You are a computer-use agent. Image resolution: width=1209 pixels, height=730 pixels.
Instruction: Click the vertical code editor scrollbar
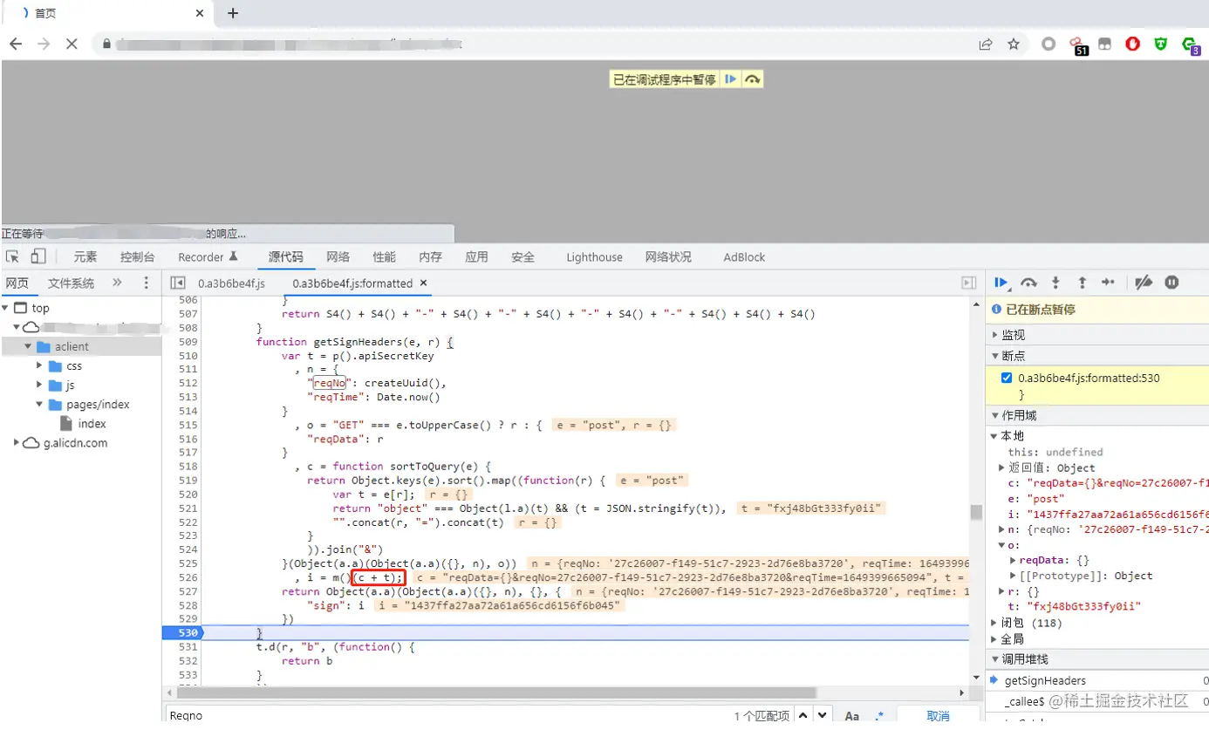click(976, 512)
